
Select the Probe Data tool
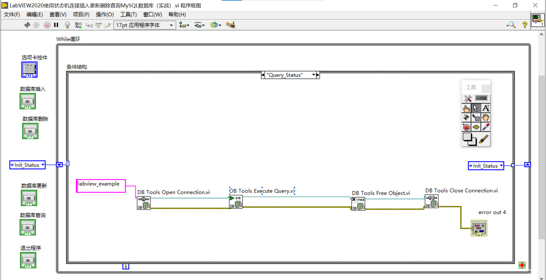[x=476, y=127]
